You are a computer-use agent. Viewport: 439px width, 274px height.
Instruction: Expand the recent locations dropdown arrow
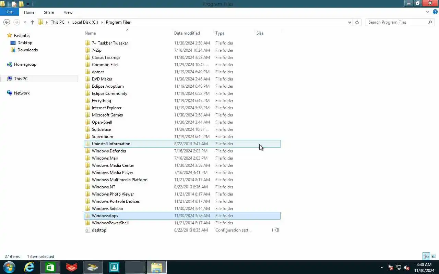(x=25, y=22)
